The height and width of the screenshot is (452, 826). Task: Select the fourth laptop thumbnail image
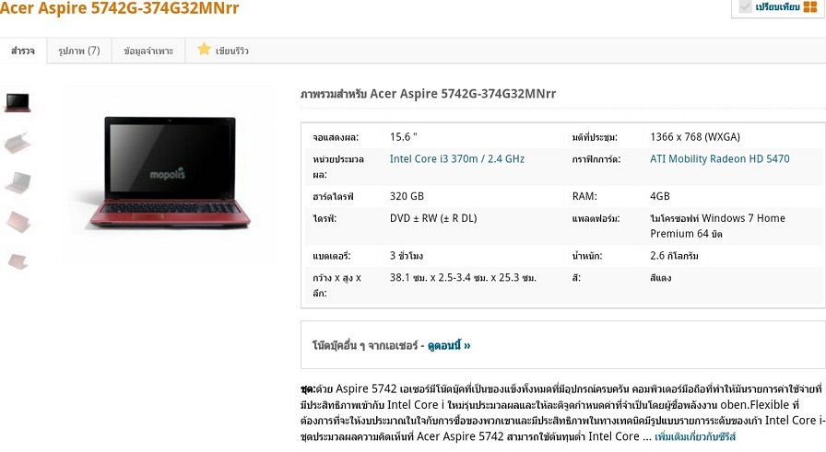[x=18, y=222]
